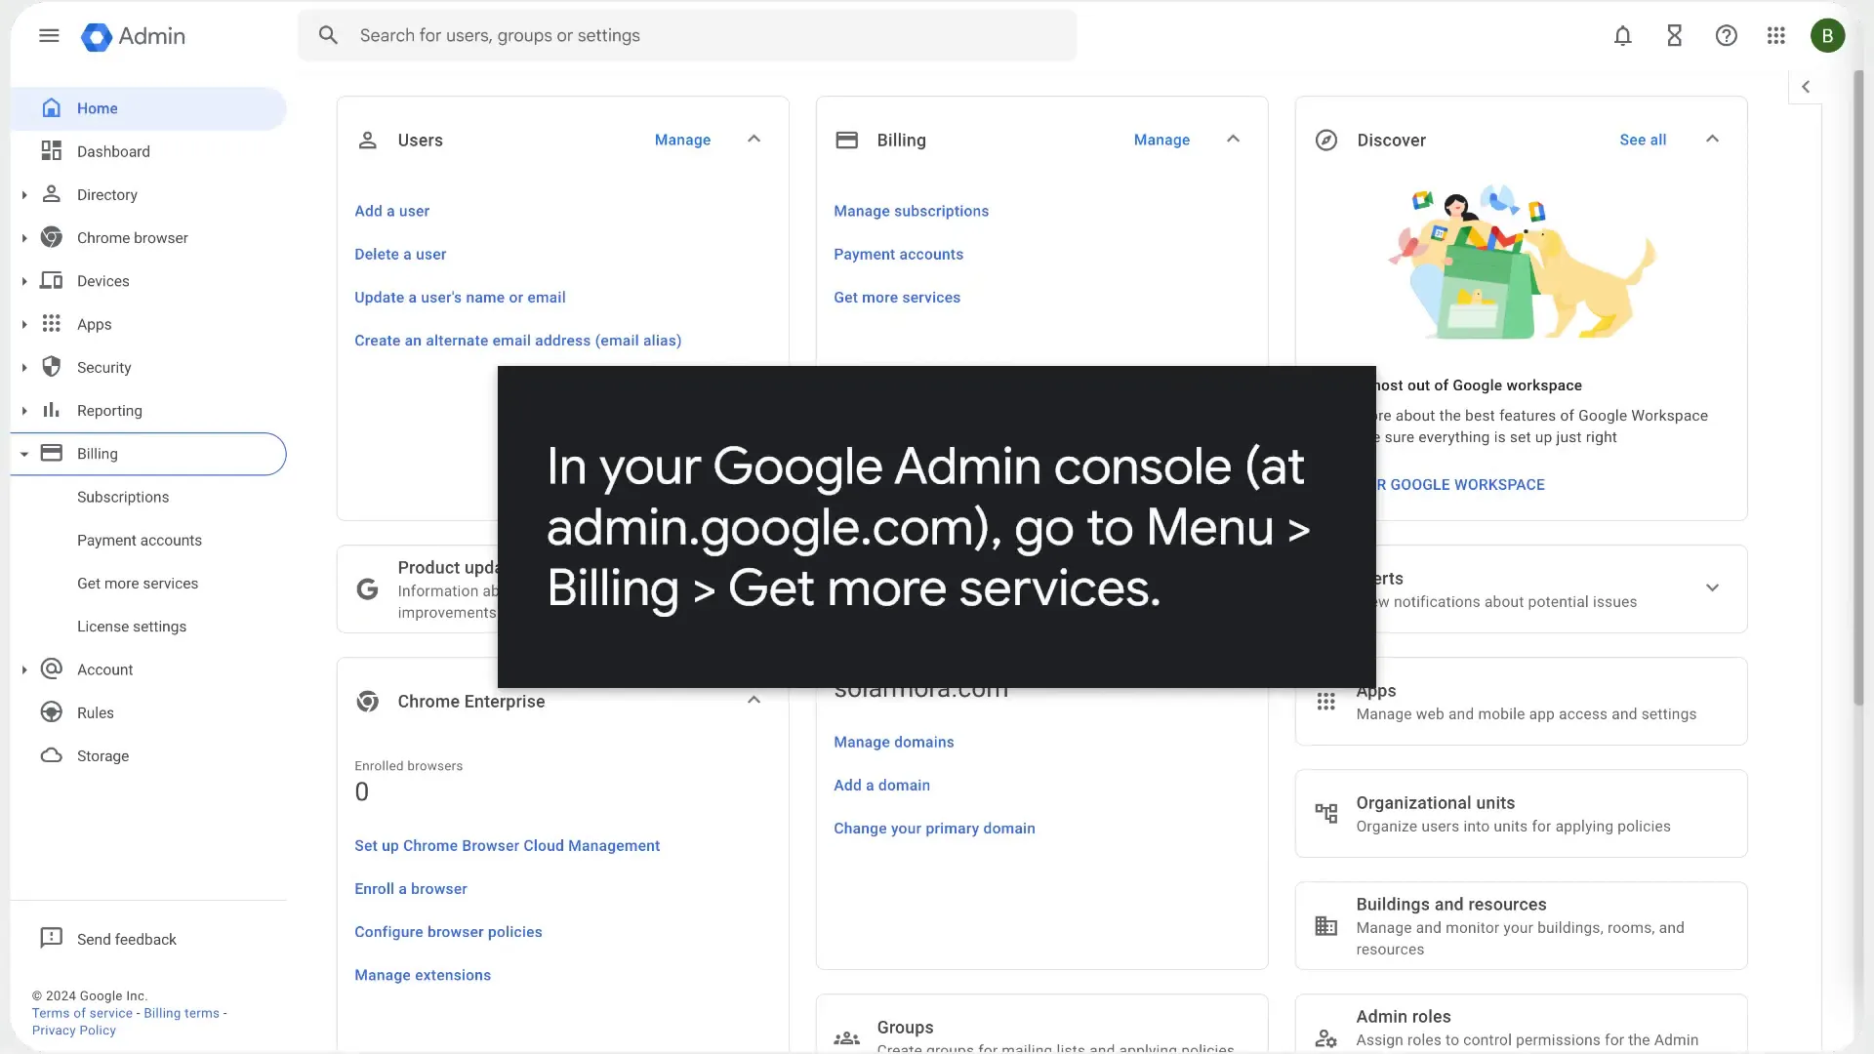Collapse the Users card chevron
1874x1054 pixels.
tap(754, 140)
